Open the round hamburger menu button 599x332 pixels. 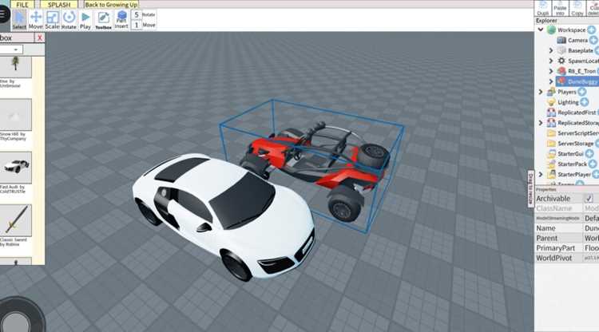(x=3, y=14)
